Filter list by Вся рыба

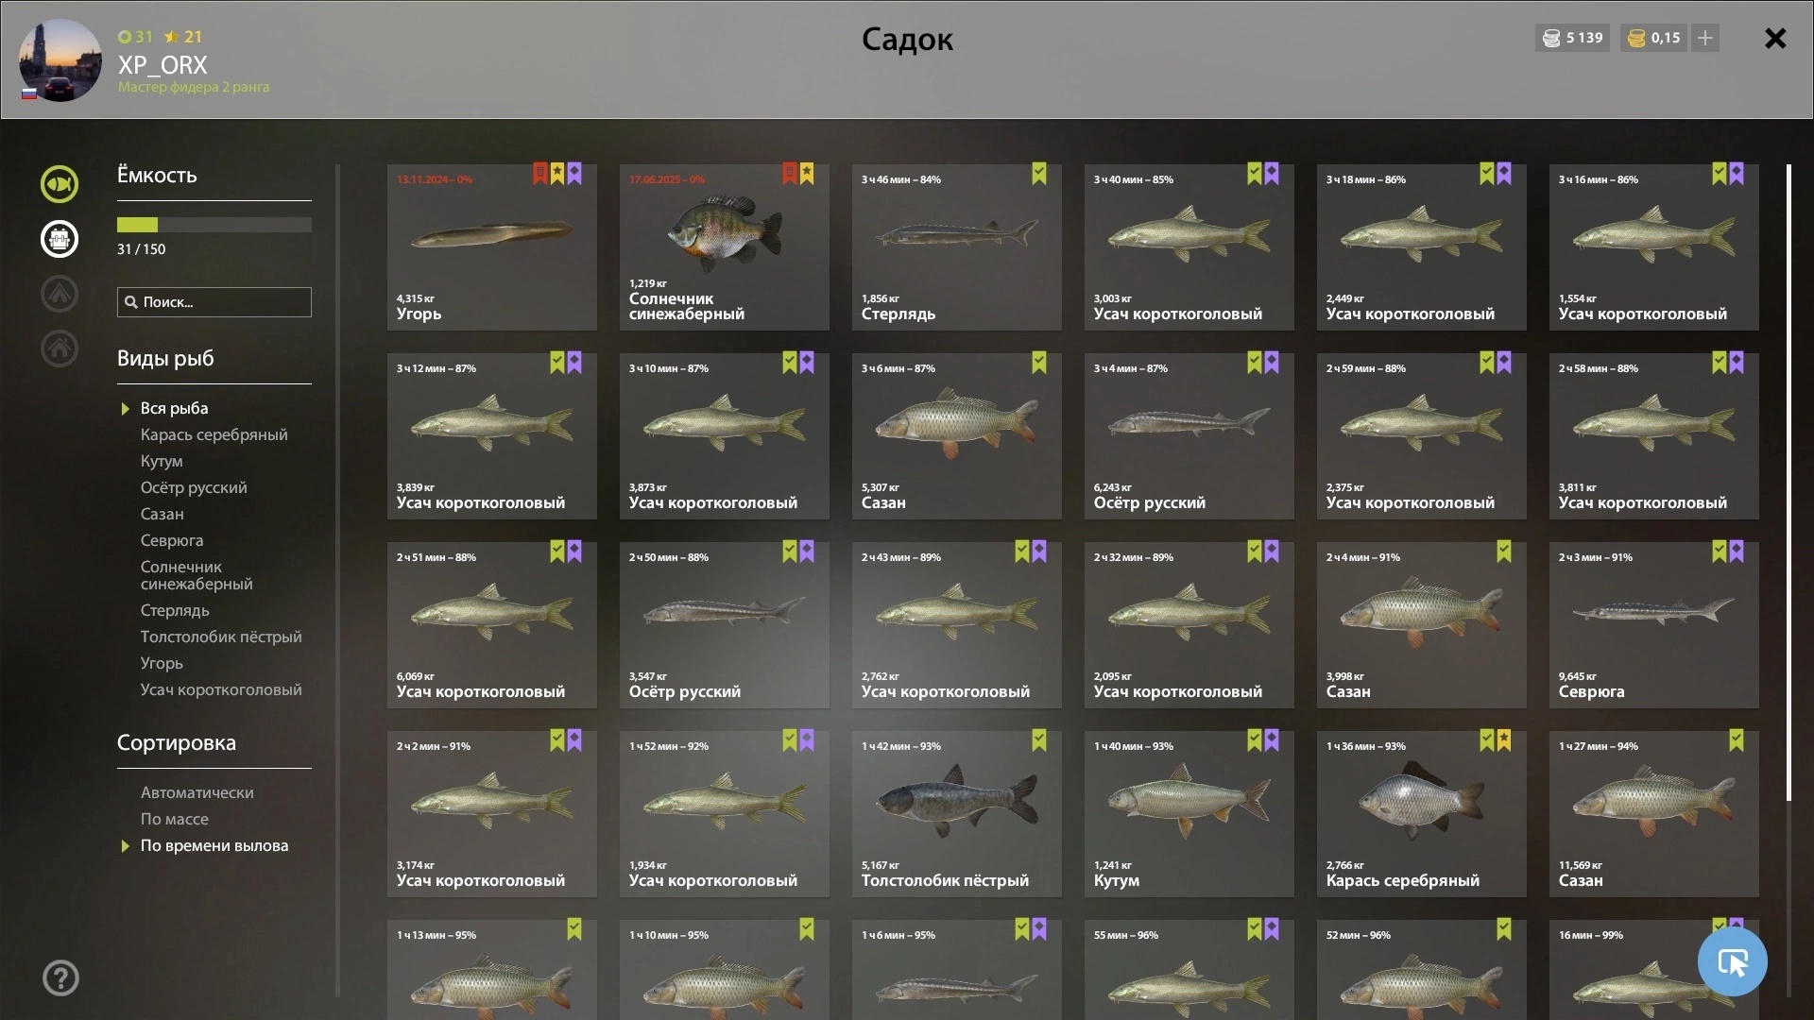coord(175,409)
